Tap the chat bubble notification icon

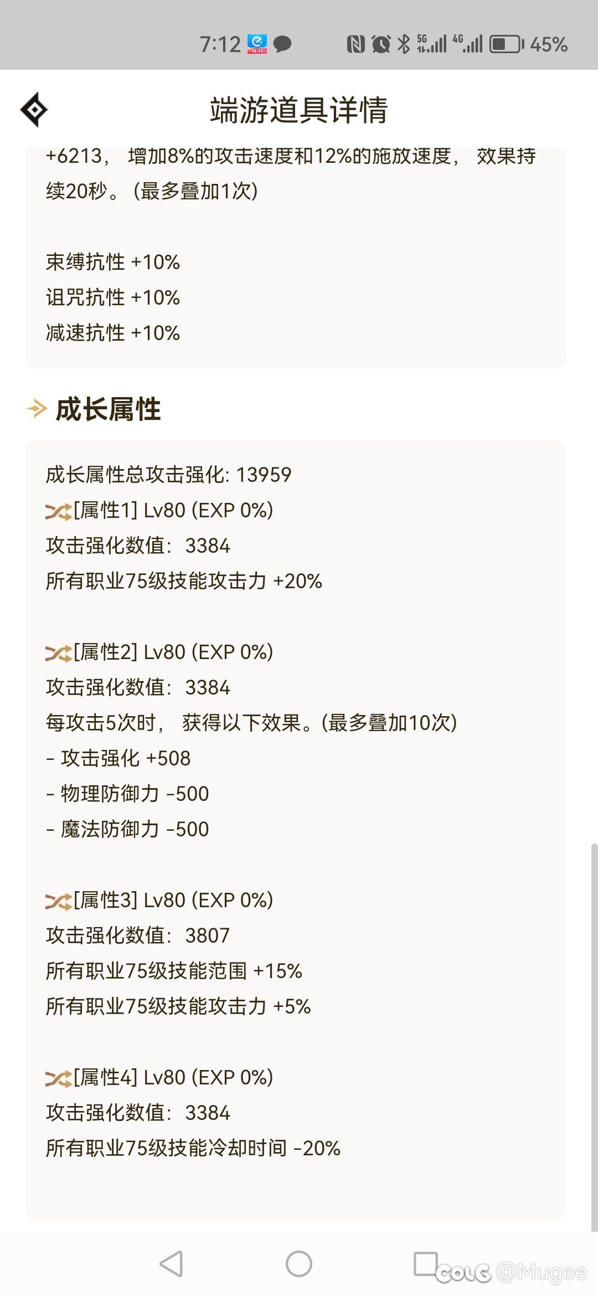pos(282,44)
